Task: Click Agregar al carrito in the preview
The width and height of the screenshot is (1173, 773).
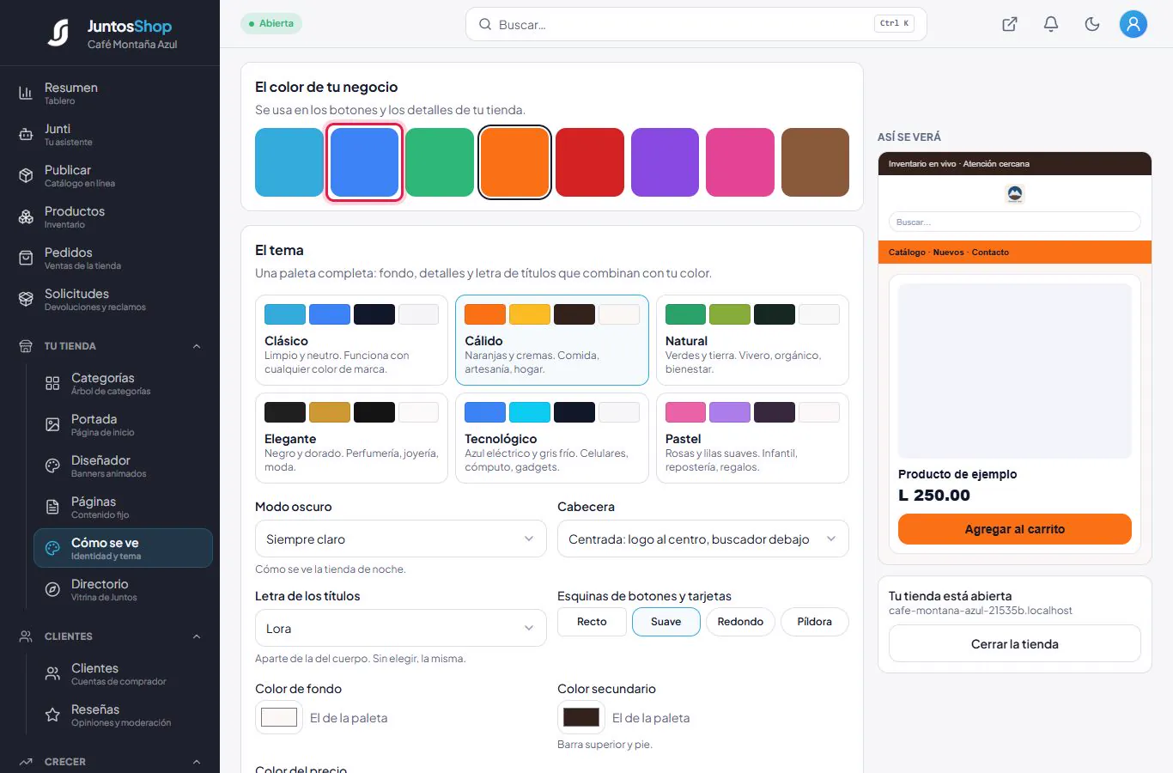Action: point(1015,529)
